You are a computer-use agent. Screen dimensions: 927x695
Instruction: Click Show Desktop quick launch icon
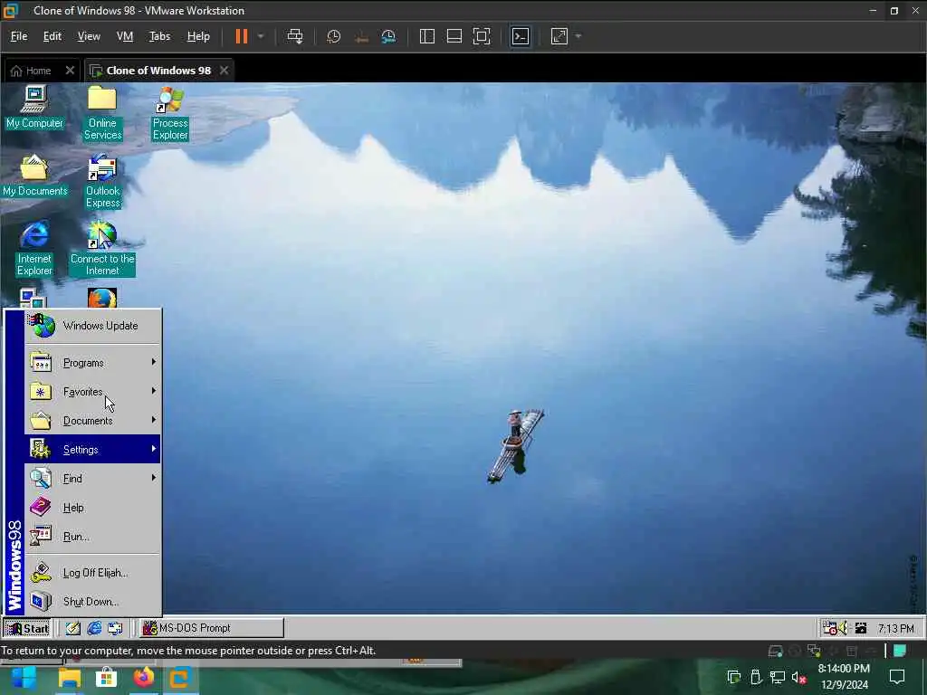72,628
